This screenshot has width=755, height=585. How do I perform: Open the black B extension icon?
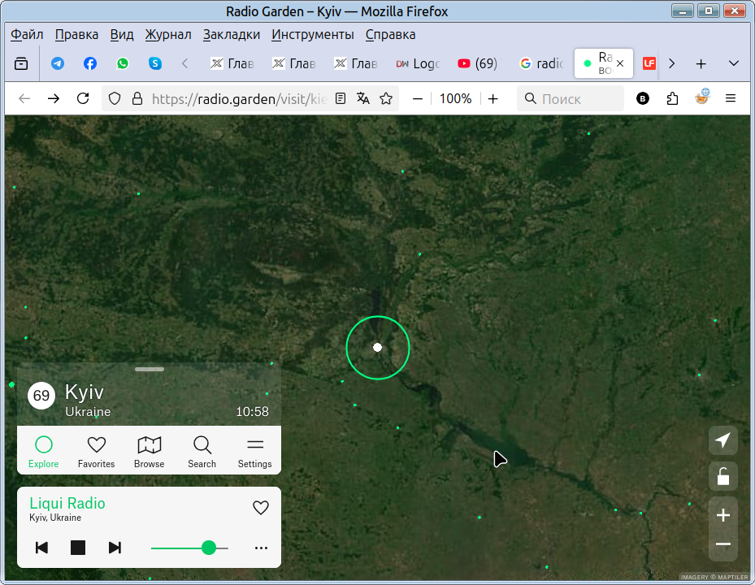[x=643, y=98]
